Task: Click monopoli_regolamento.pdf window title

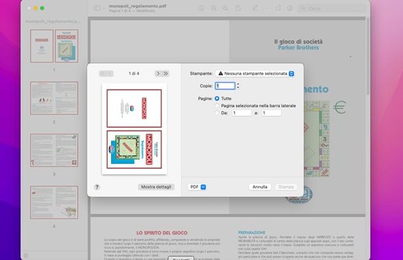Action: click(x=137, y=6)
